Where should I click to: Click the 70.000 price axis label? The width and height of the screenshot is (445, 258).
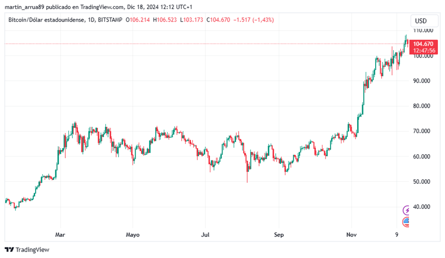[421, 131]
